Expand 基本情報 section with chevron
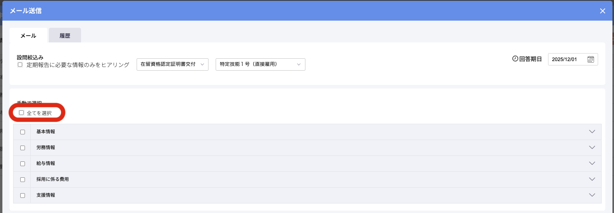614x213 pixels. (x=592, y=132)
